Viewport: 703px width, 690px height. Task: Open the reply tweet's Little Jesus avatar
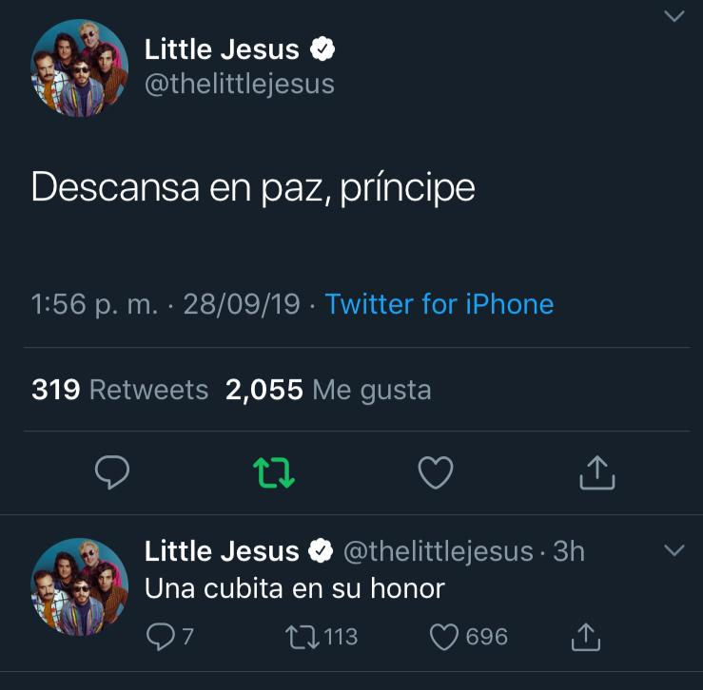(x=80, y=586)
